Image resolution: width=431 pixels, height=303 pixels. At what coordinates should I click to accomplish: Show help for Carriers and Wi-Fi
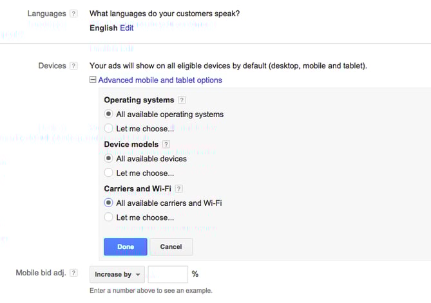pos(180,189)
